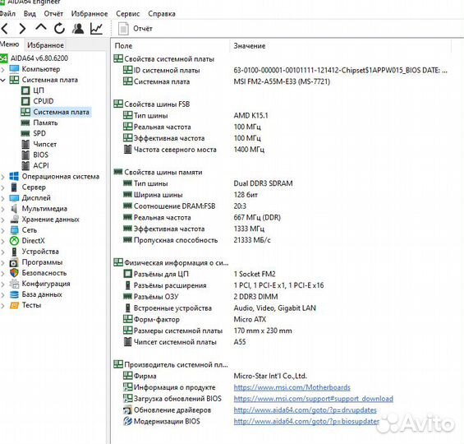Click the Windows logo Операционная система icon
Screen dimensions: 464x444
[x=14, y=176]
